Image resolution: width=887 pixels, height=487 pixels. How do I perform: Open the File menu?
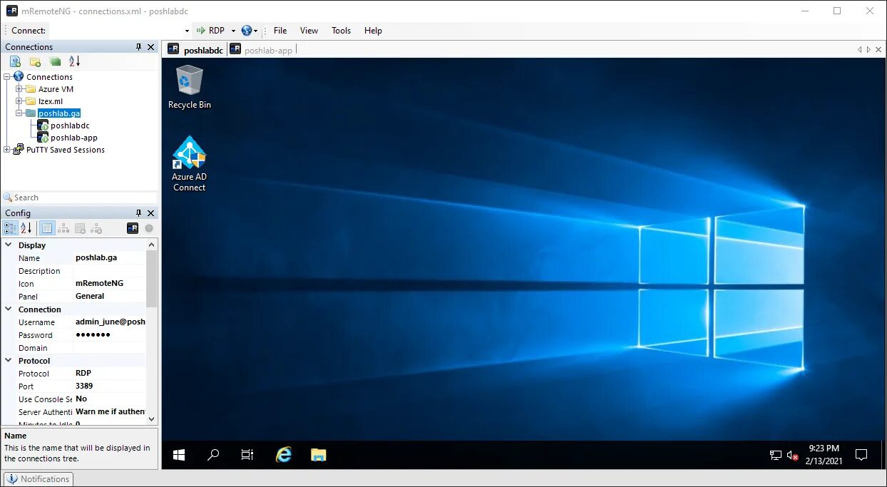coord(280,31)
